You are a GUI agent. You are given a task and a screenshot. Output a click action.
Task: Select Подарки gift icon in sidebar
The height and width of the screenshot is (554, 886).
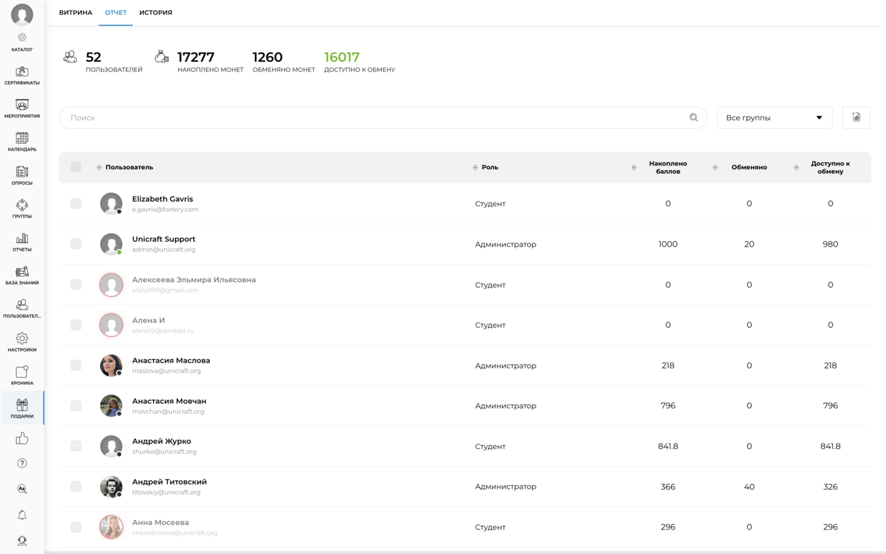(22, 409)
